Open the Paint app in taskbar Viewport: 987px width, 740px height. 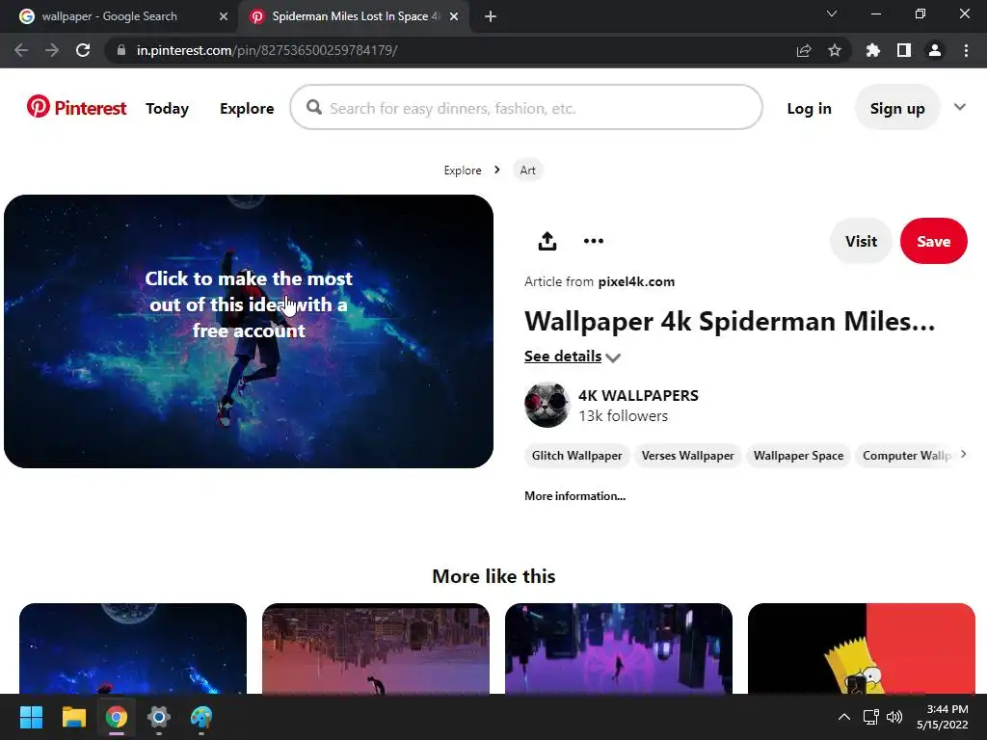[201, 717]
